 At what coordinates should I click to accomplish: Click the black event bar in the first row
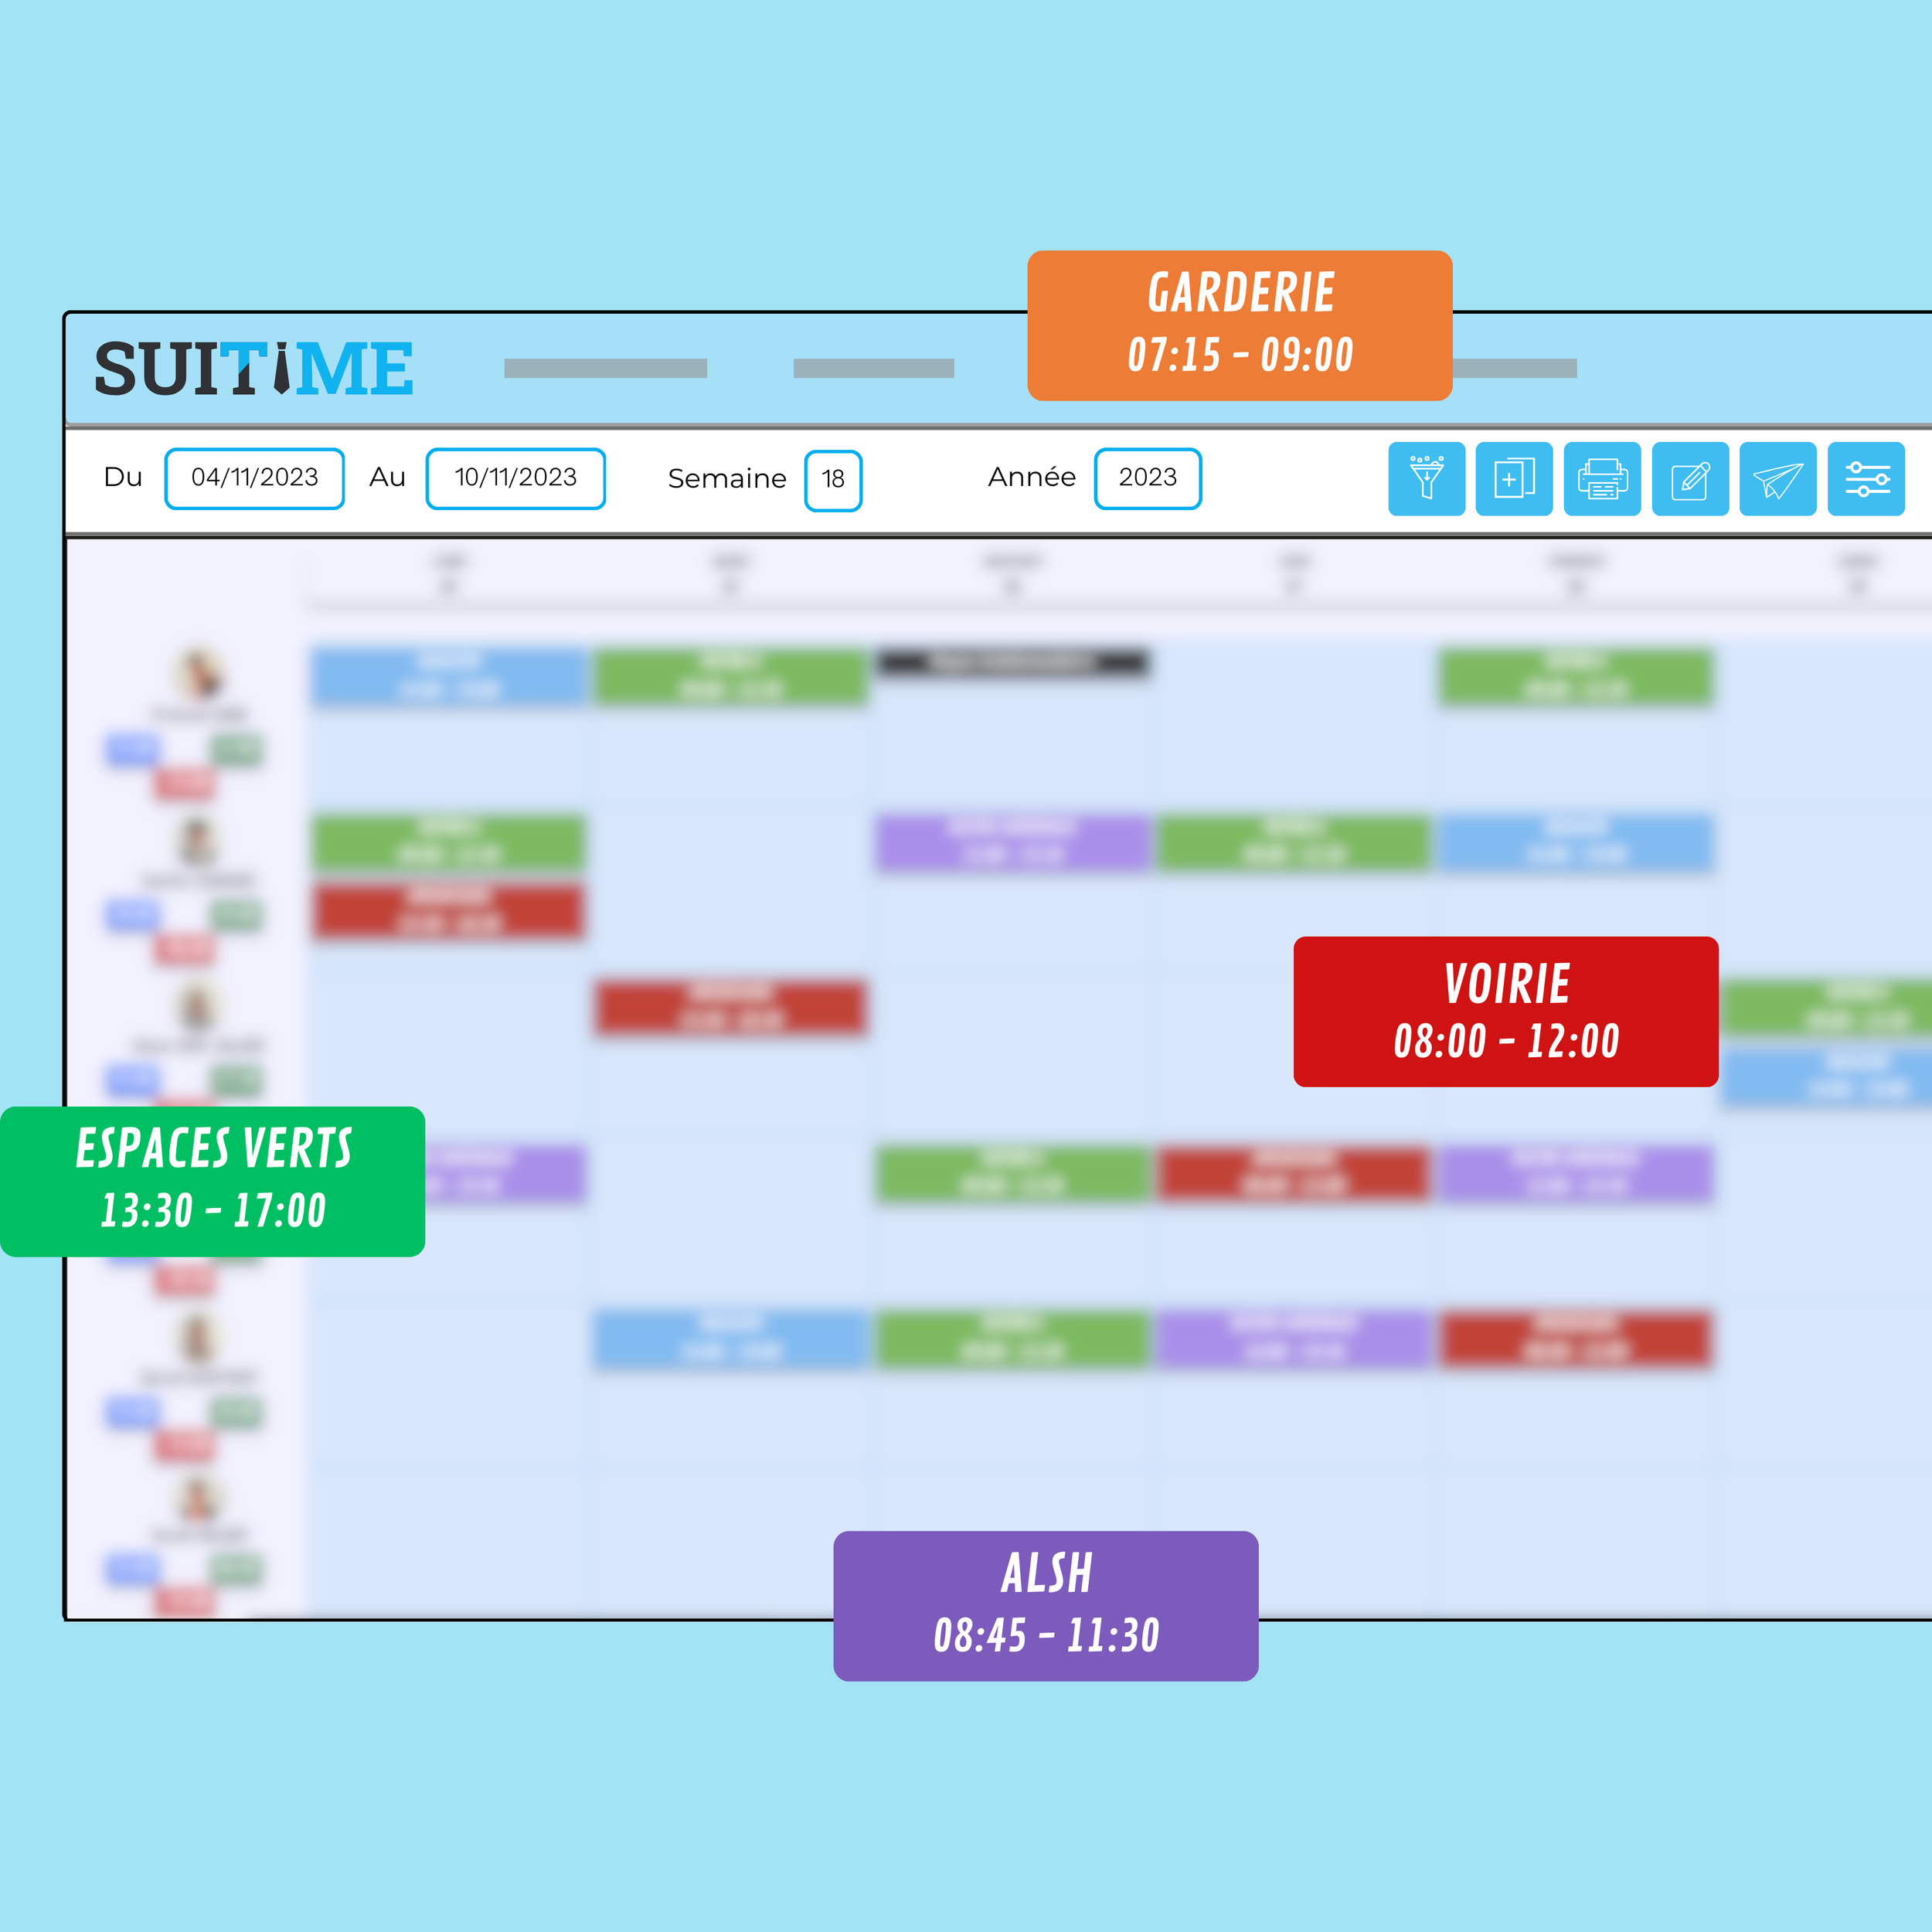coord(1012,662)
